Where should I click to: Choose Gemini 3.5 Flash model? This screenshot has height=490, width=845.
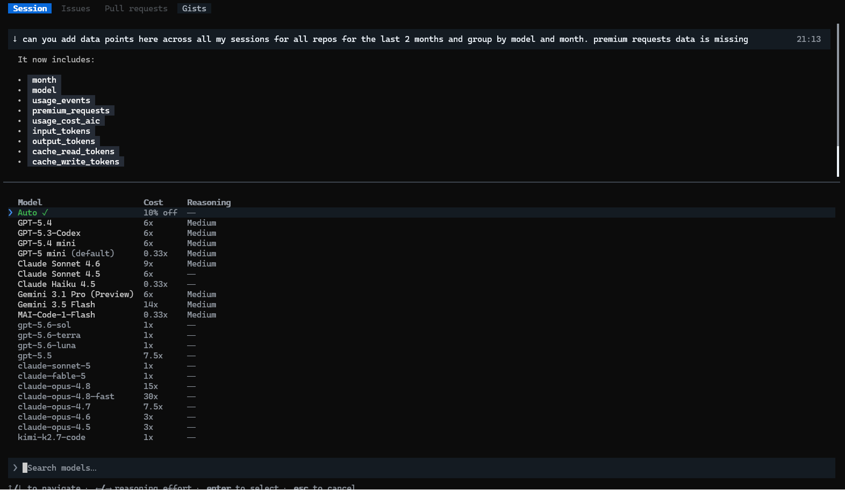point(56,305)
